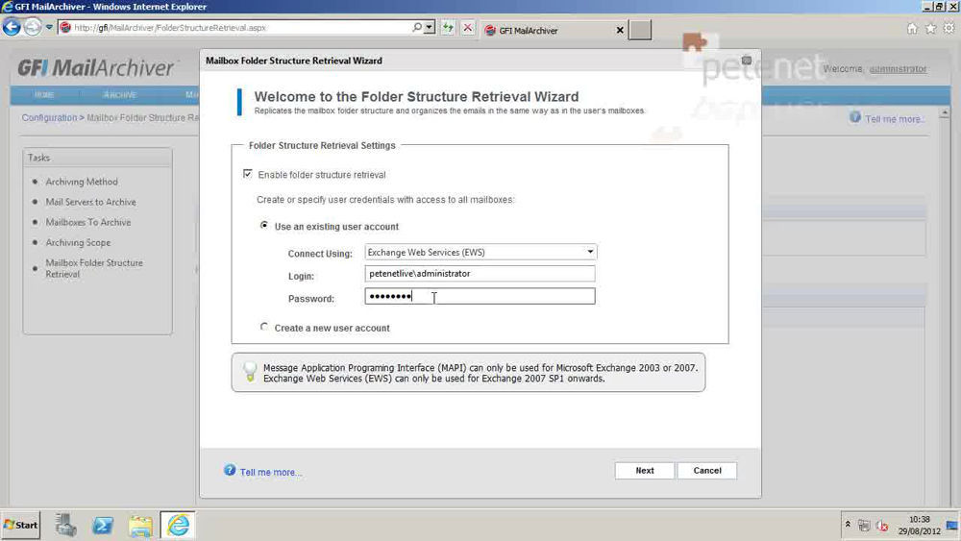Click the browser Forward arrow button
This screenshot has height=541, width=961.
pyautogui.click(x=33, y=27)
